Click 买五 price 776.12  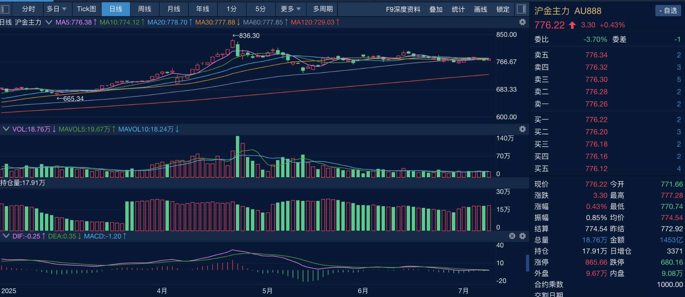[596, 169]
